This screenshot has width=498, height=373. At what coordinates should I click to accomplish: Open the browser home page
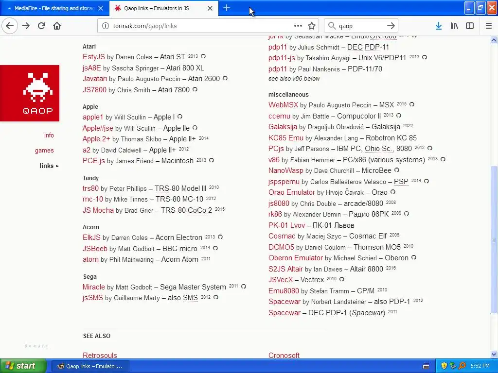tap(57, 26)
